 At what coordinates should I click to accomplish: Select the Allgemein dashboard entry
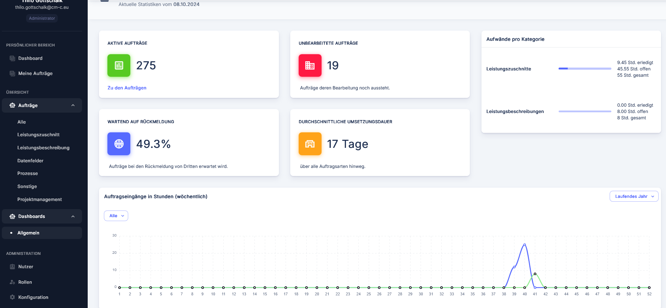point(42,233)
